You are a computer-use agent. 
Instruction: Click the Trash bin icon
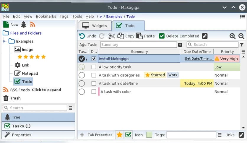point(6,98)
